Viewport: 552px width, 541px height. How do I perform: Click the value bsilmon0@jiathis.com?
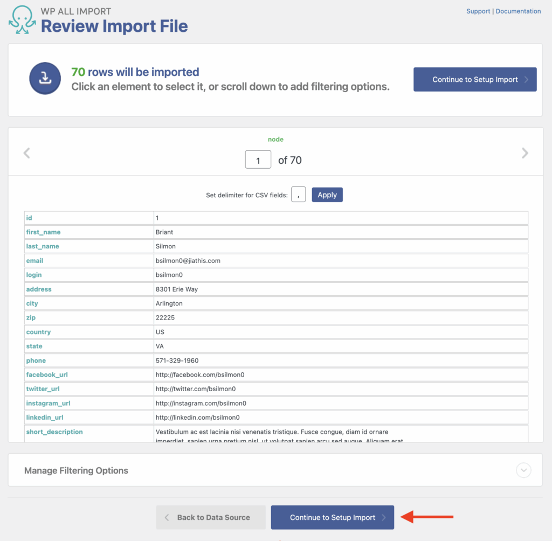click(x=188, y=261)
